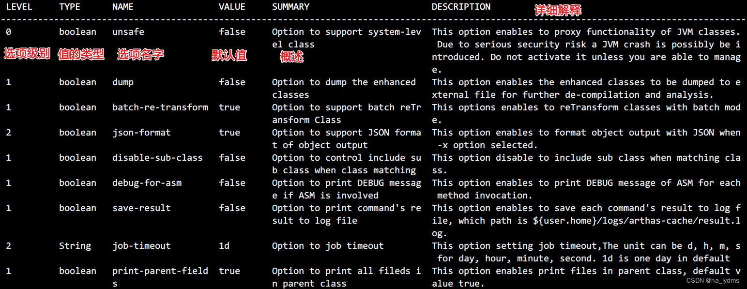Click the LEVEL column header
The height and width of the screenshot is (289, 747).
(19, 7)
